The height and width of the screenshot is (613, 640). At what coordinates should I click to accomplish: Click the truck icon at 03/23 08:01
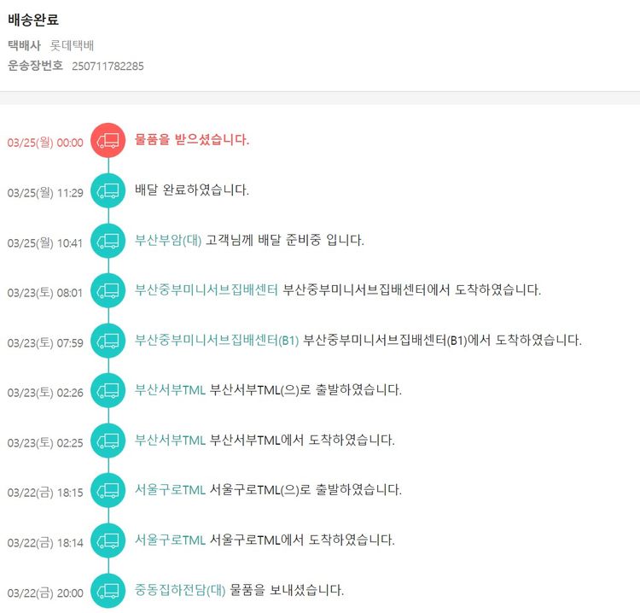pos(108,290)
